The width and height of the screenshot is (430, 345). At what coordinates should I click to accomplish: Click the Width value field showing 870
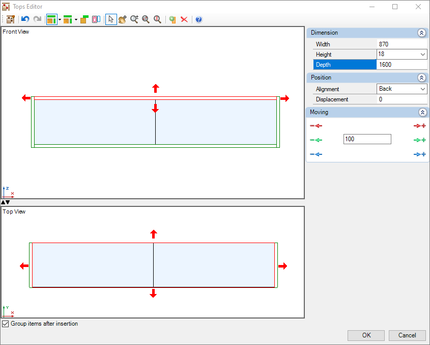[402, 44]
